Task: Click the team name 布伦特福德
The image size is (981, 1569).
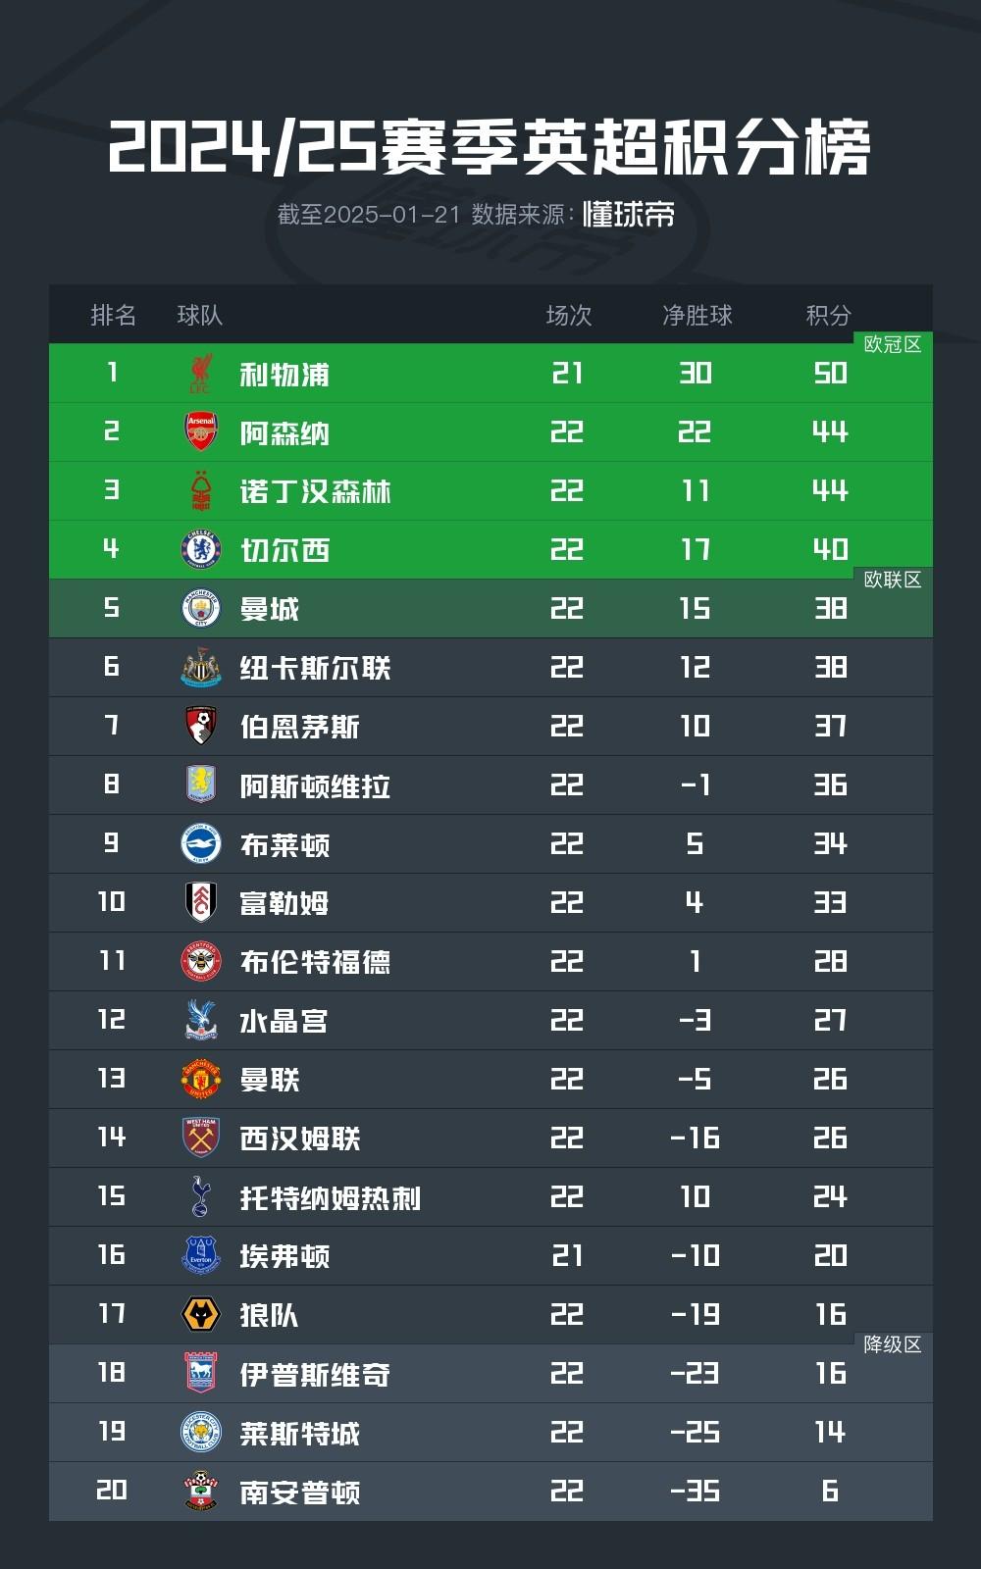Action: pyautogui.click(x=315, y=962)
